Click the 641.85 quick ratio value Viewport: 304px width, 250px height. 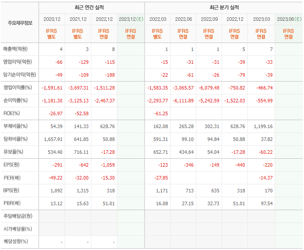tap(81, 139)
